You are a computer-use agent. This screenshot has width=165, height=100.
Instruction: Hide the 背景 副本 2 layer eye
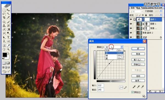(131, 33)
